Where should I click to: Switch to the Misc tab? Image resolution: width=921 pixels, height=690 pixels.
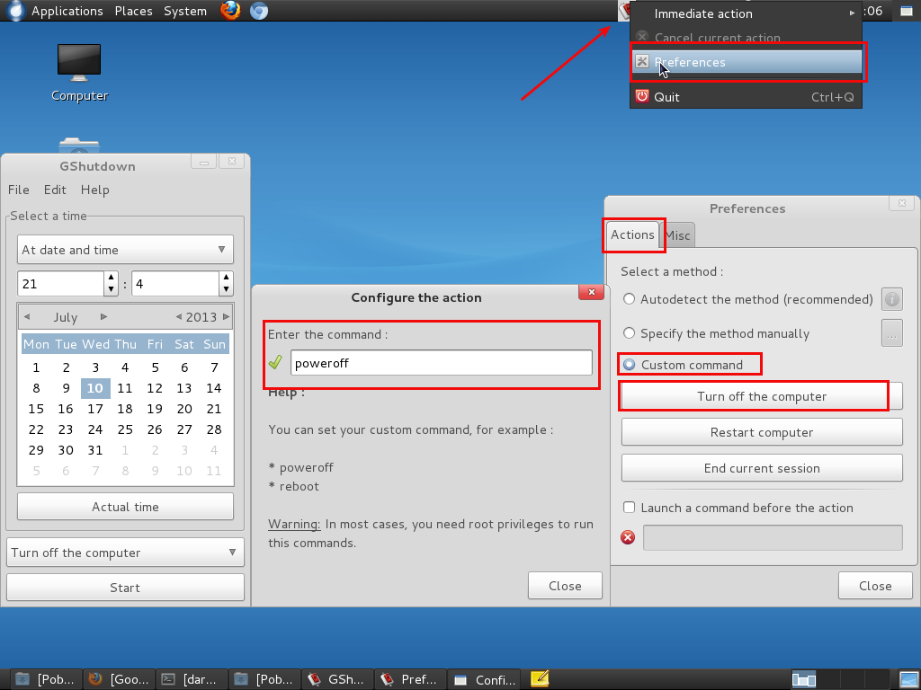[x=678, y=235]
